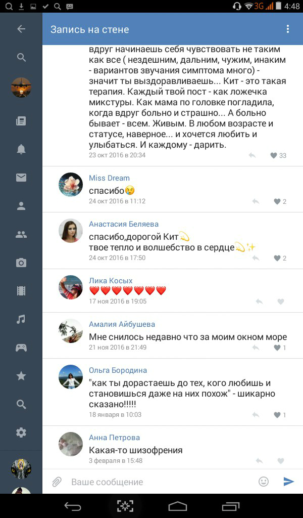Viewport: 303px width, 518px height.
Task: Attach a file with the paperclip
Action: (57, 482)
